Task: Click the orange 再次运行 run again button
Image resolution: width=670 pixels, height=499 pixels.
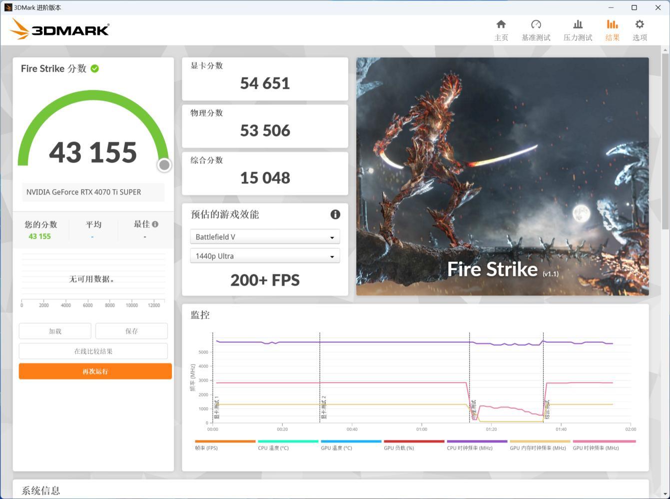Action: click(x=95, y=371)
